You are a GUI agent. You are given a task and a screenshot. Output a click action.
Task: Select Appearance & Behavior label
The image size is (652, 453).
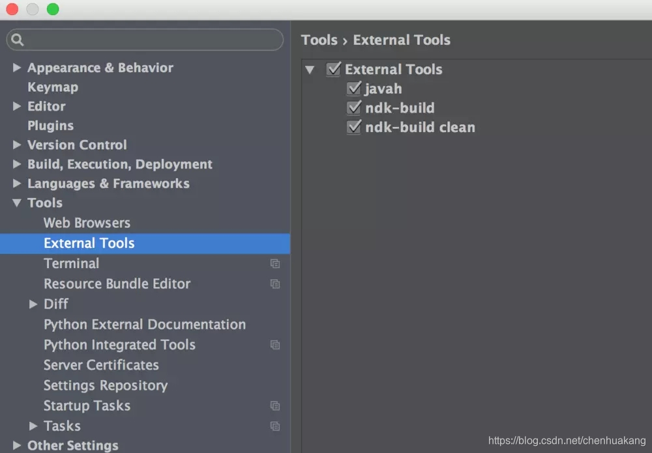point(100,68)
